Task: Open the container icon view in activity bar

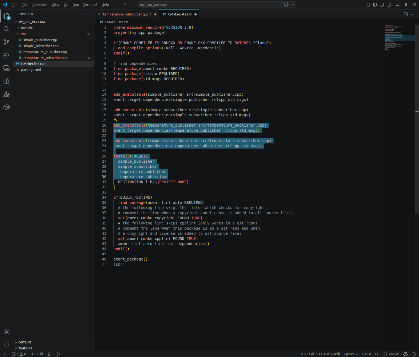Action: [7, 107]
